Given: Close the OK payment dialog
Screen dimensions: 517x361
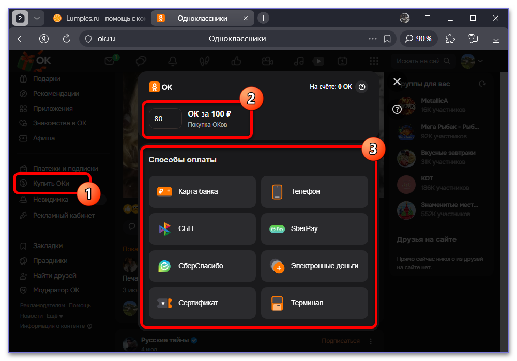Looking at the screenshot, I should click(397, 81).
